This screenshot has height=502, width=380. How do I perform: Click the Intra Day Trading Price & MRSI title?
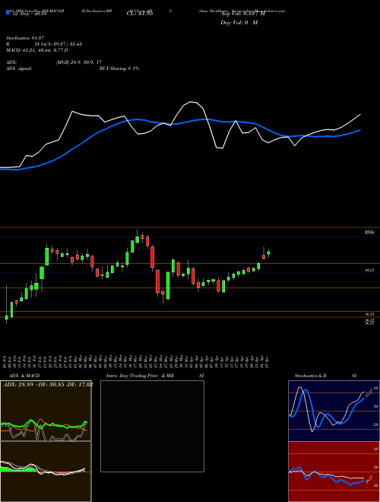tap(155, 376)
